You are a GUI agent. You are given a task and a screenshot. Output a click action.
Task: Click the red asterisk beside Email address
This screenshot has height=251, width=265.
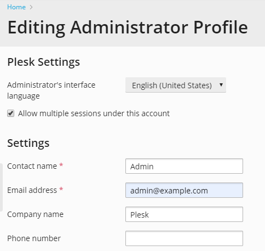click(61, 189)
